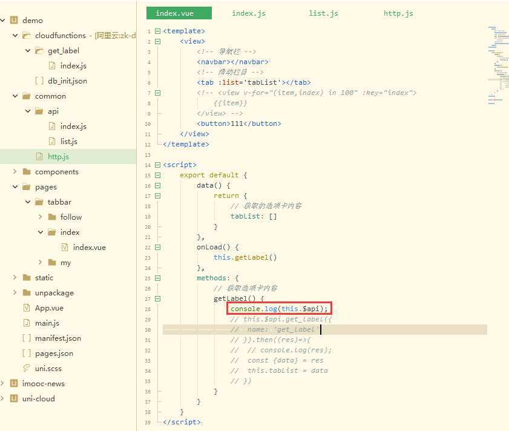
Task: Click the main.js file icon
Action: pyautogui.click(x=27, y=323)
